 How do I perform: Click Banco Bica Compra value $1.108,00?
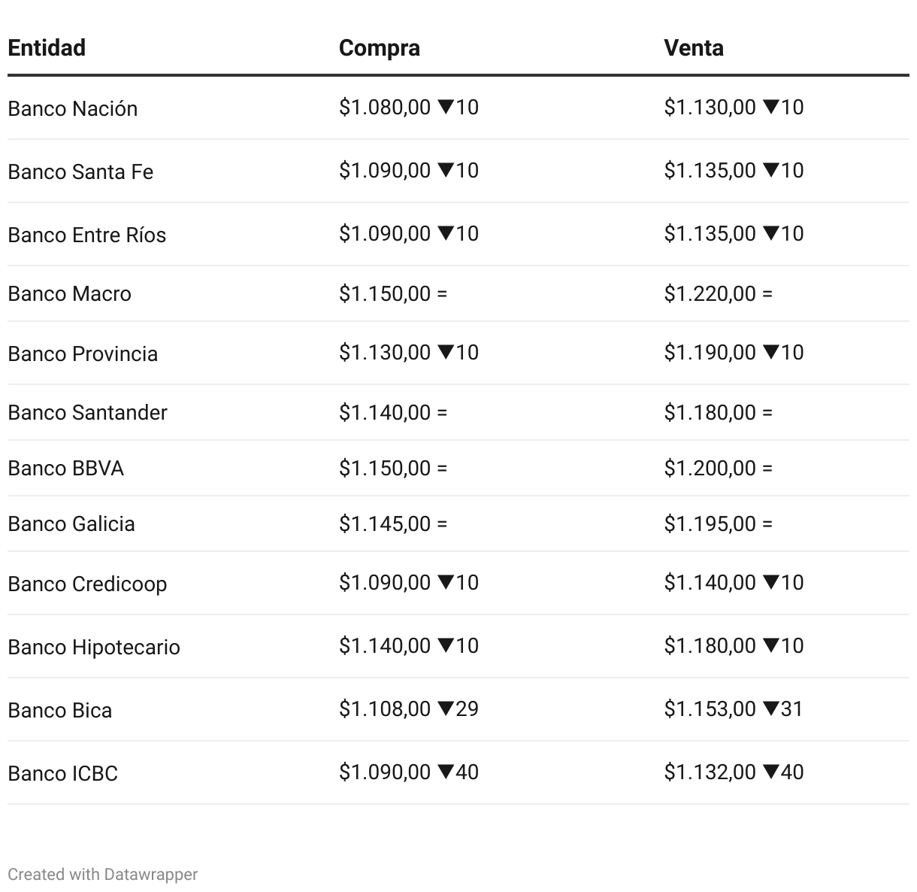point(385,709)
